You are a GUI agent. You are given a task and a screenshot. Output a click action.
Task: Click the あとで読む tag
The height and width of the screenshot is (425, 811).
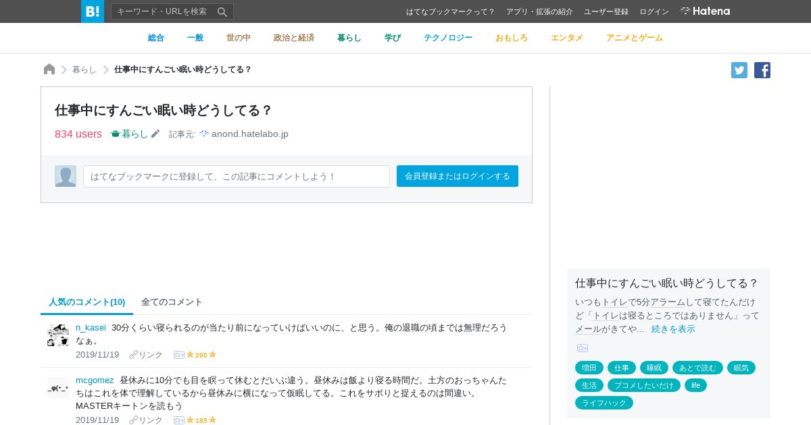[x=697, y=368]
